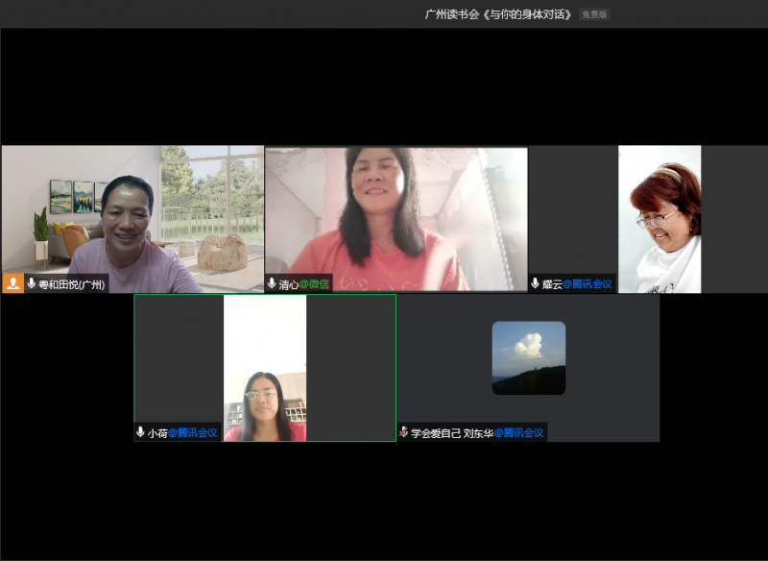
Task: Click the orange host icon on 粤和田悦's tile
Action: [13, 283]
